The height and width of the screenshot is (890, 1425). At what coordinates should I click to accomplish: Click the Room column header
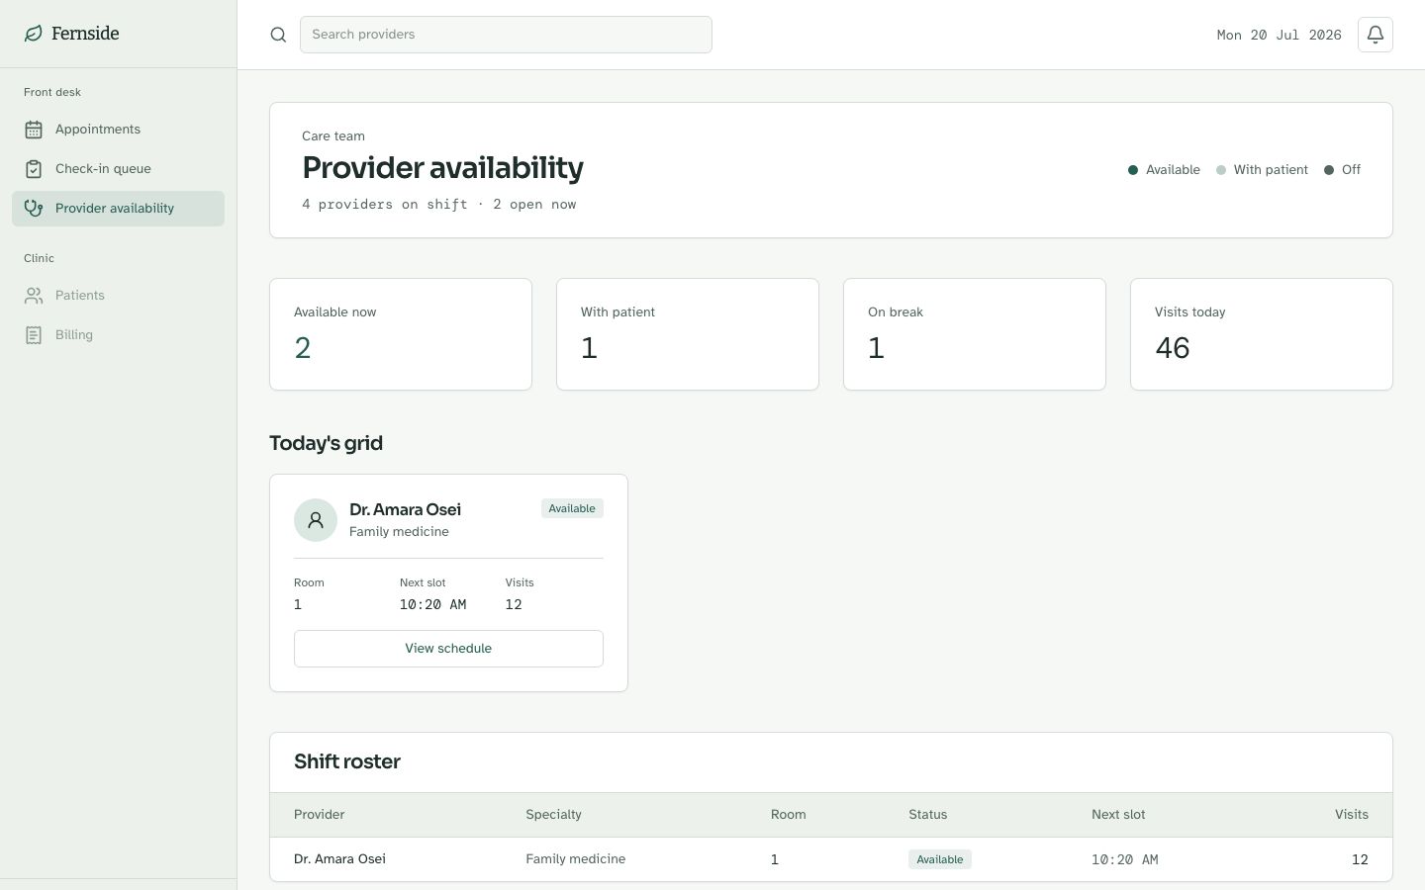click(789, 815)
